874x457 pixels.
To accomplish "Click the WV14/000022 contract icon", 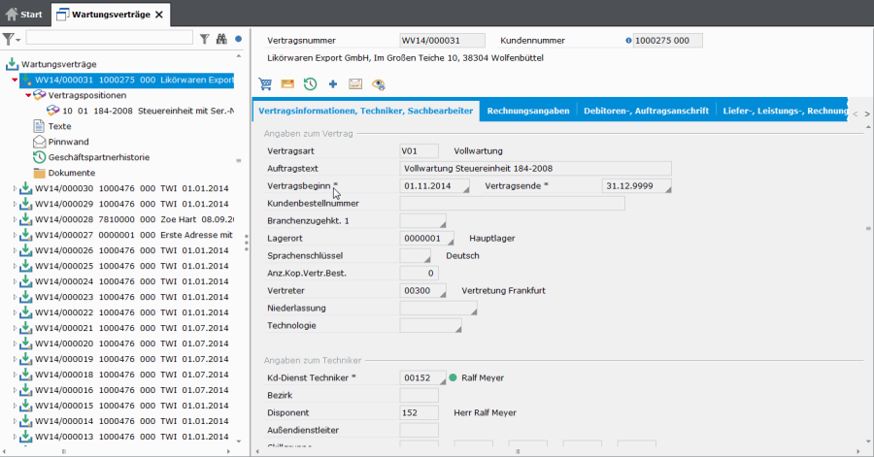I will 25,312.
